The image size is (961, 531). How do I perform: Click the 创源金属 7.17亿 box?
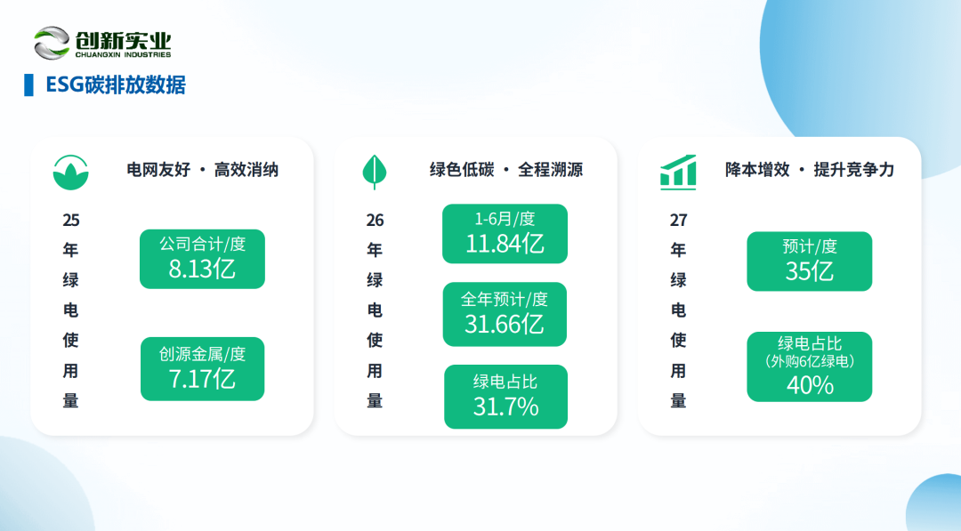click(x=202, y=369)
